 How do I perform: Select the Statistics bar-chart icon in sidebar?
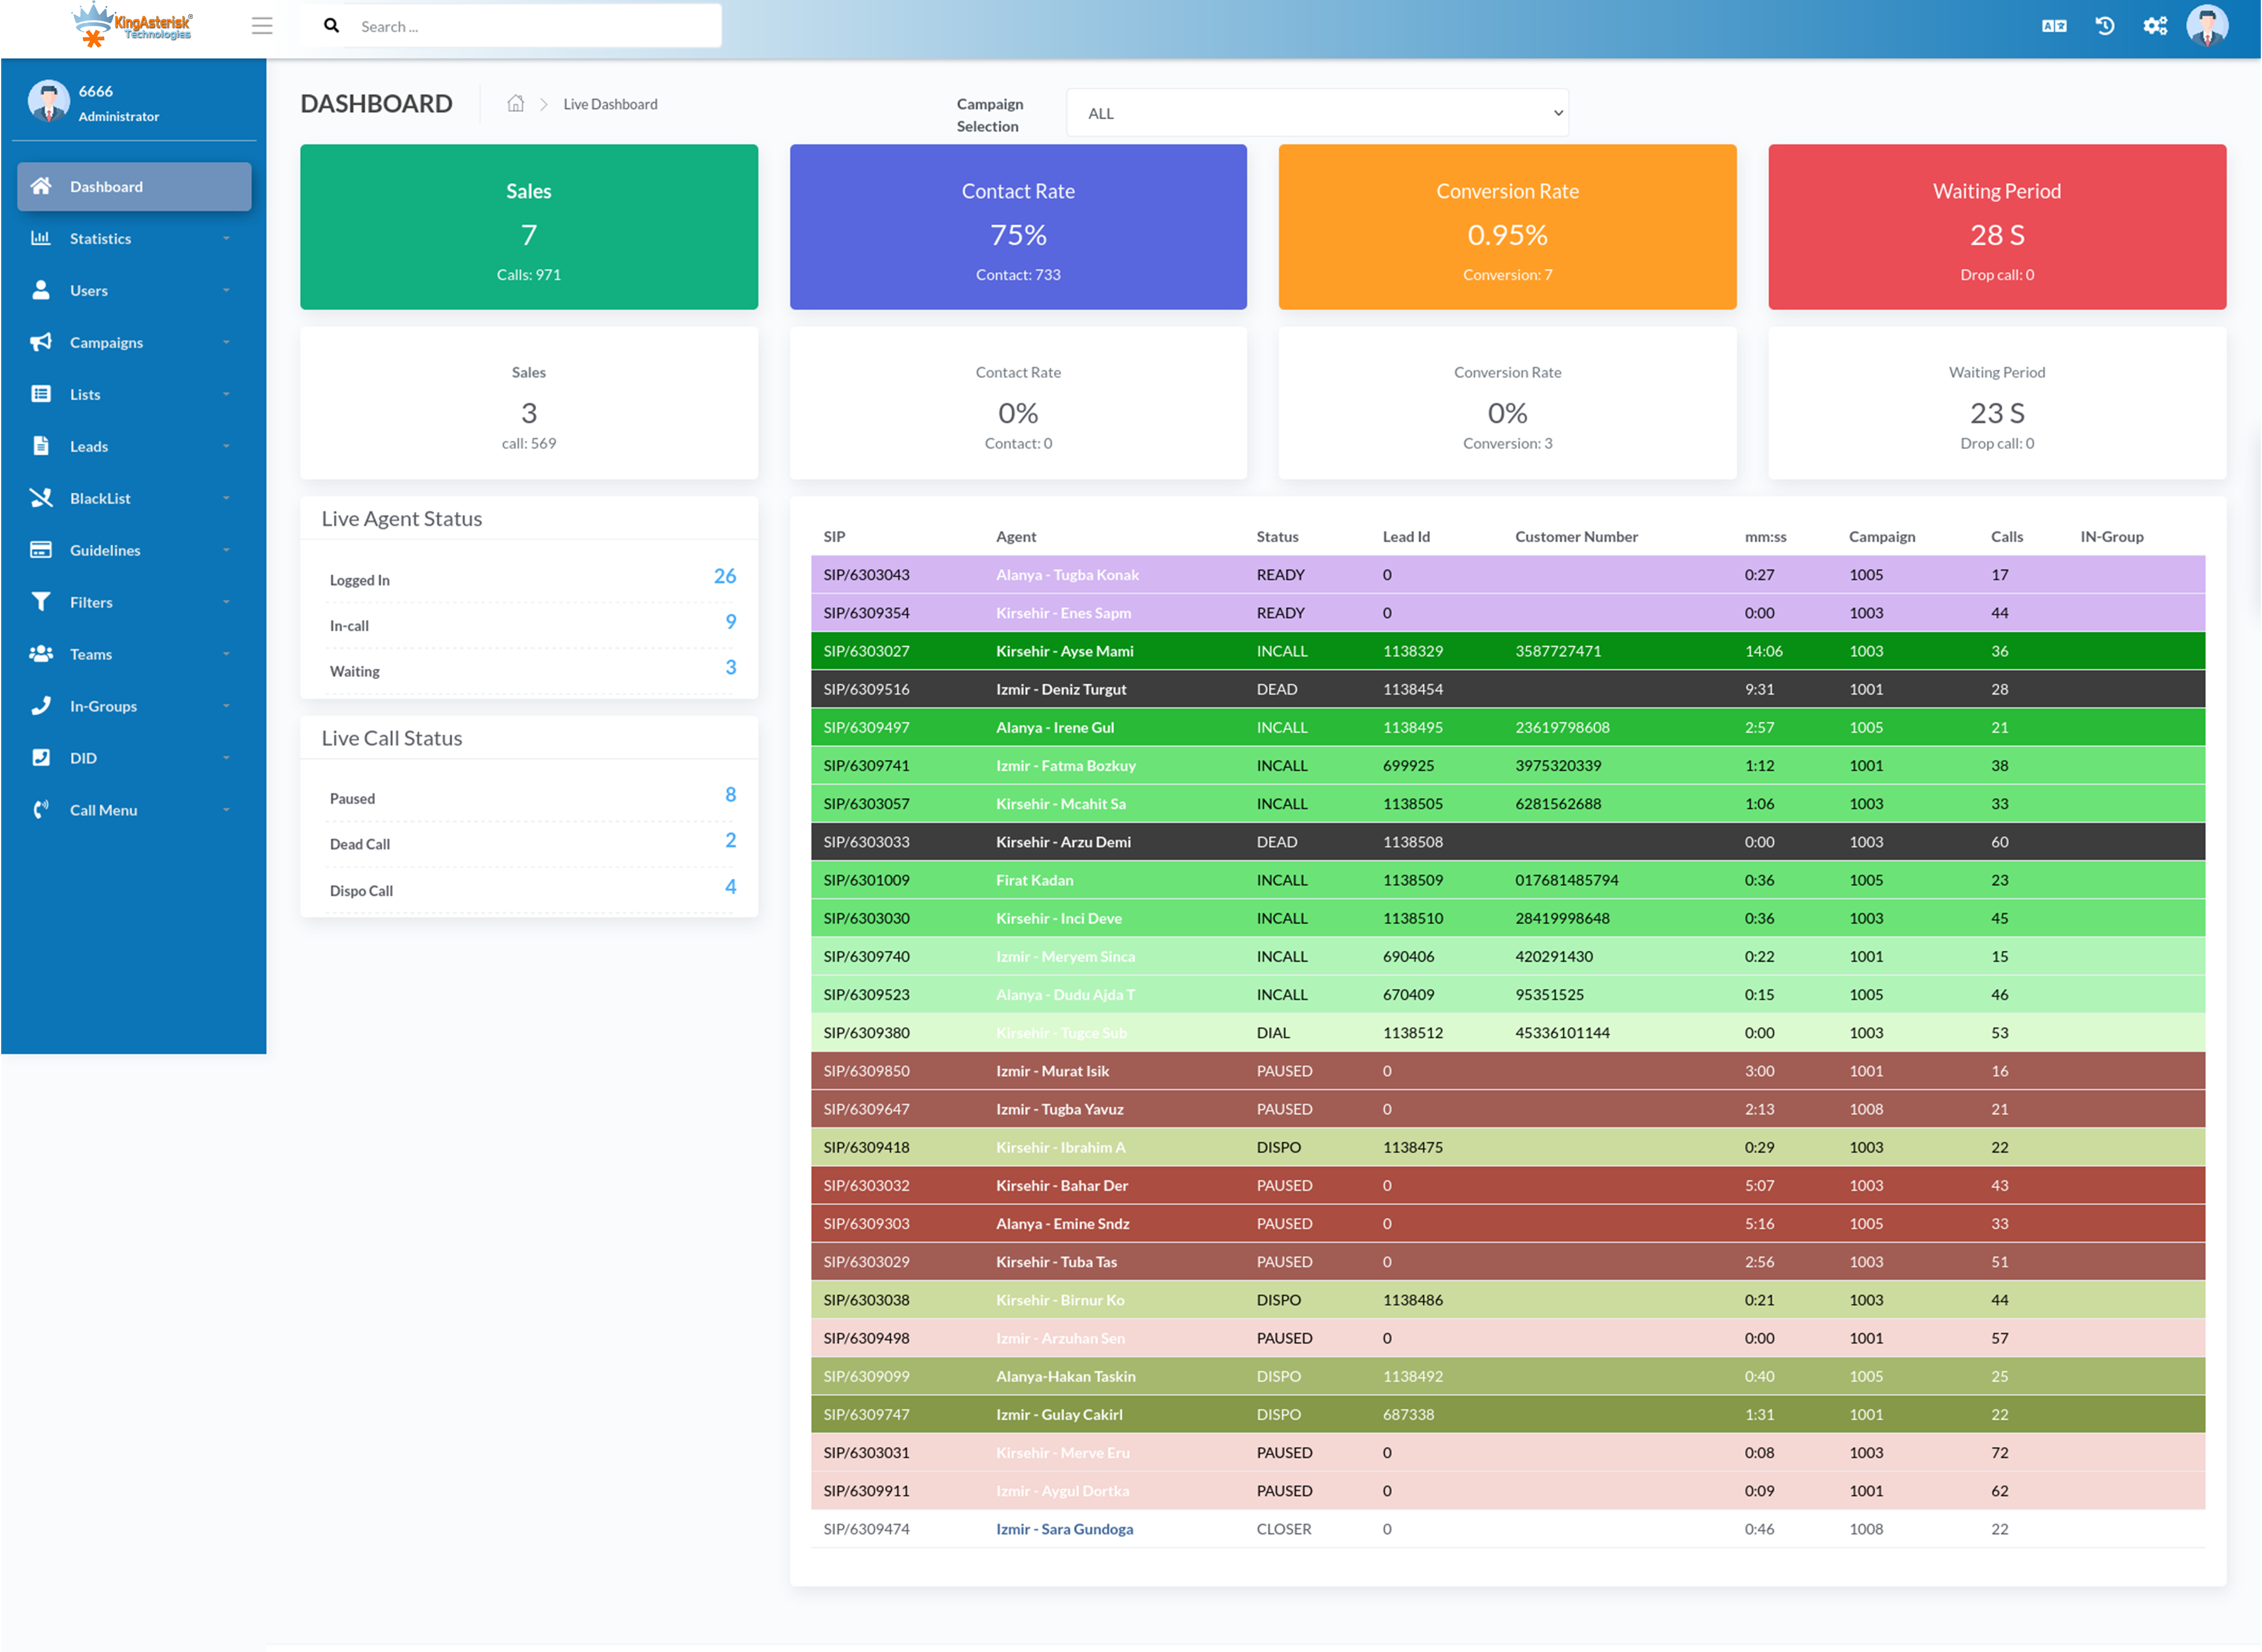(x=41, y=238)
